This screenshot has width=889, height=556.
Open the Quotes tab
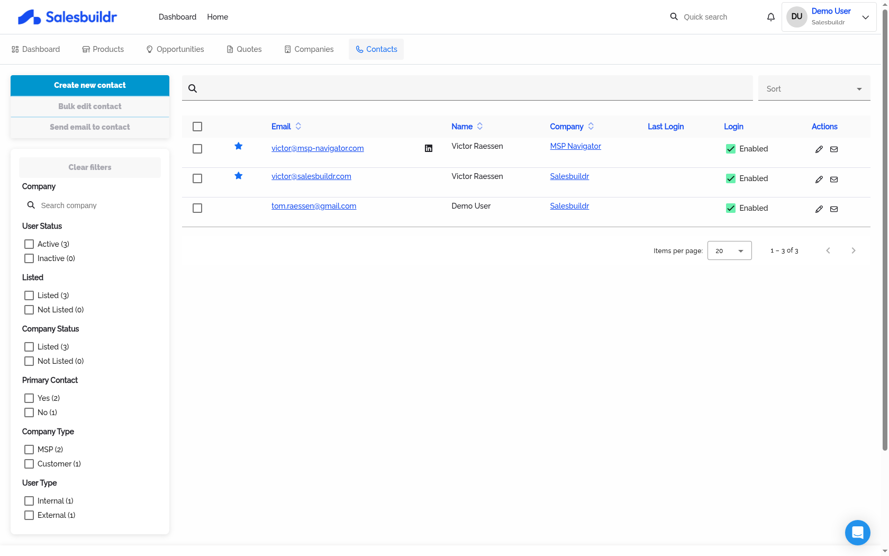tap(244, 49)
